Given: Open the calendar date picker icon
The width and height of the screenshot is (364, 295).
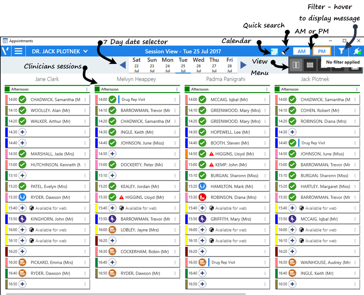Looking at the screenshot, I should [x=274, y=51].
